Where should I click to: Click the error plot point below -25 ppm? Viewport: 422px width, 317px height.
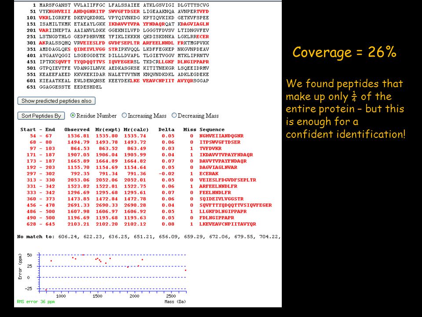[46, 290]
